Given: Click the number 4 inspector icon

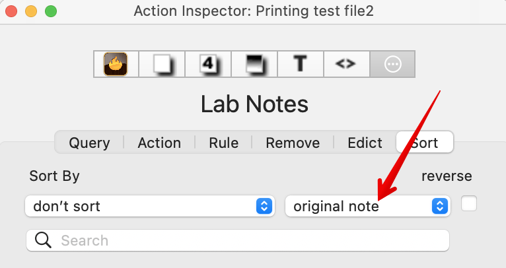Looking at the screenshot, I should 208,64.
